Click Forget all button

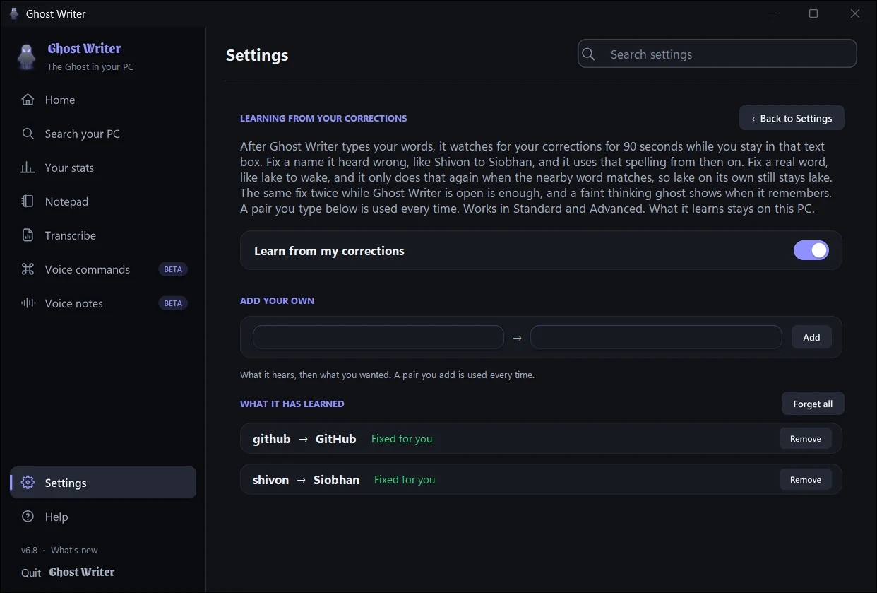click(813, 404)
